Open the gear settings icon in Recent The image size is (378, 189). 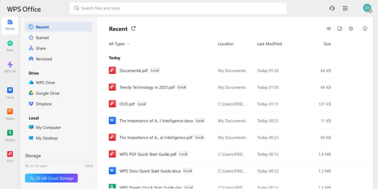click(351, 28)
